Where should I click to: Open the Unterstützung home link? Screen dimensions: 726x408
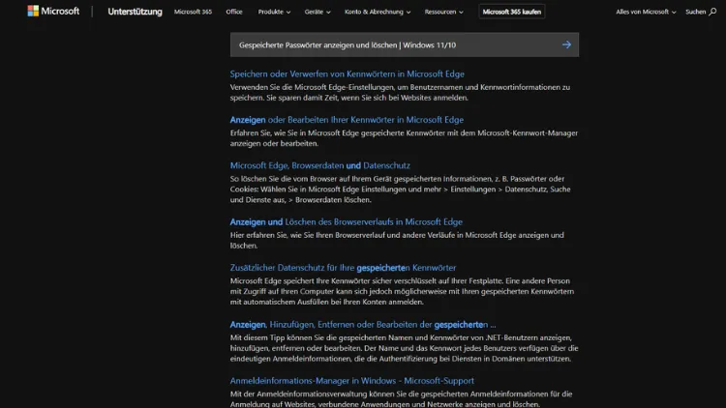(135, 12)
